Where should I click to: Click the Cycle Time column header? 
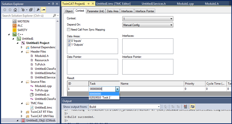coord(216,84)
